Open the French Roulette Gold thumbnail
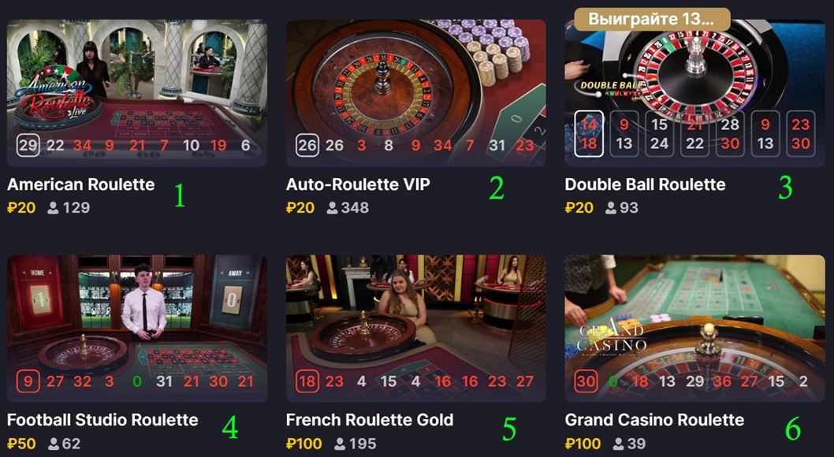This screenshot has height=457, width=834. (416, 329)
